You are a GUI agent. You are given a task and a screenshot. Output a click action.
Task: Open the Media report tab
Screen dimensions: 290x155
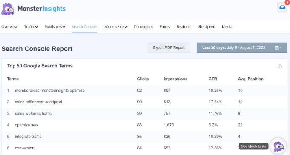click(227, 27)
